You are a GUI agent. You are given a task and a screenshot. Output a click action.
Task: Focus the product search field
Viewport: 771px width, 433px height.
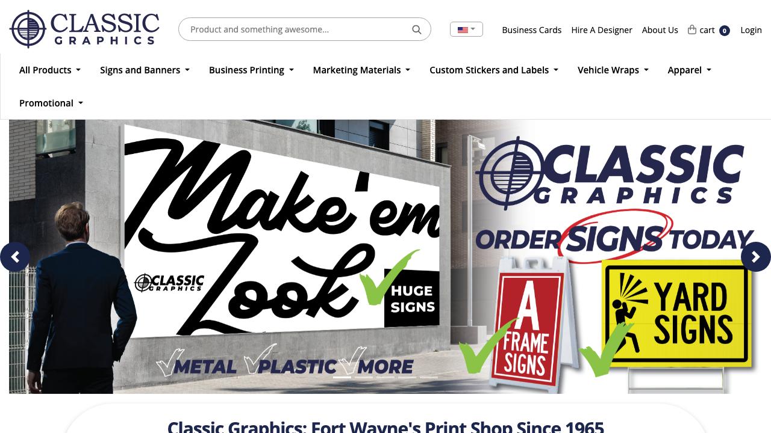click(298, 29)
